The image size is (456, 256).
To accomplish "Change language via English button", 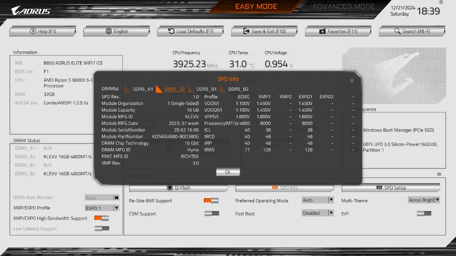I will tap(117, 31).
